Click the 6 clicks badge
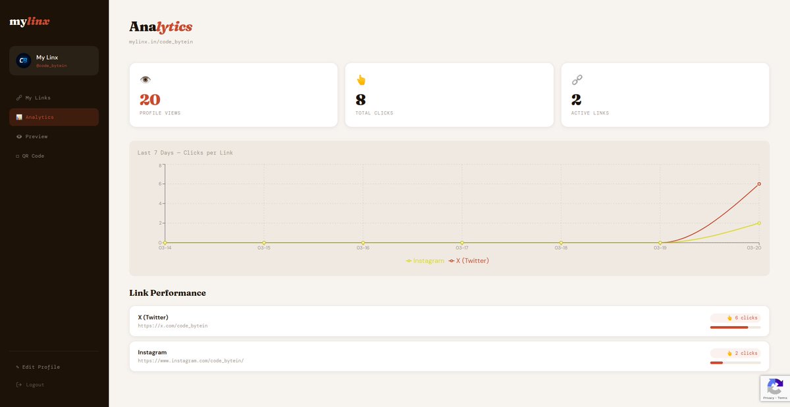This screenshot has height=407, width=790. pos(735,318)
